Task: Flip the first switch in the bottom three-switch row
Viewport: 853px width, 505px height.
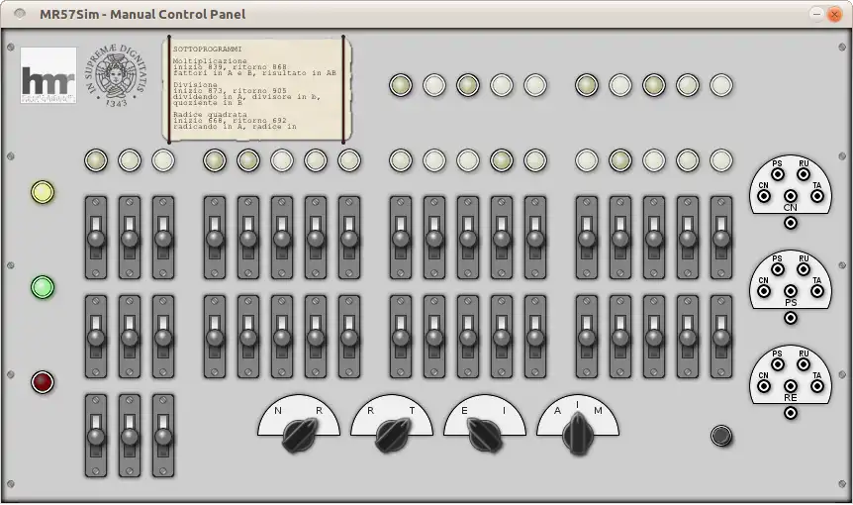Action: 96,436
